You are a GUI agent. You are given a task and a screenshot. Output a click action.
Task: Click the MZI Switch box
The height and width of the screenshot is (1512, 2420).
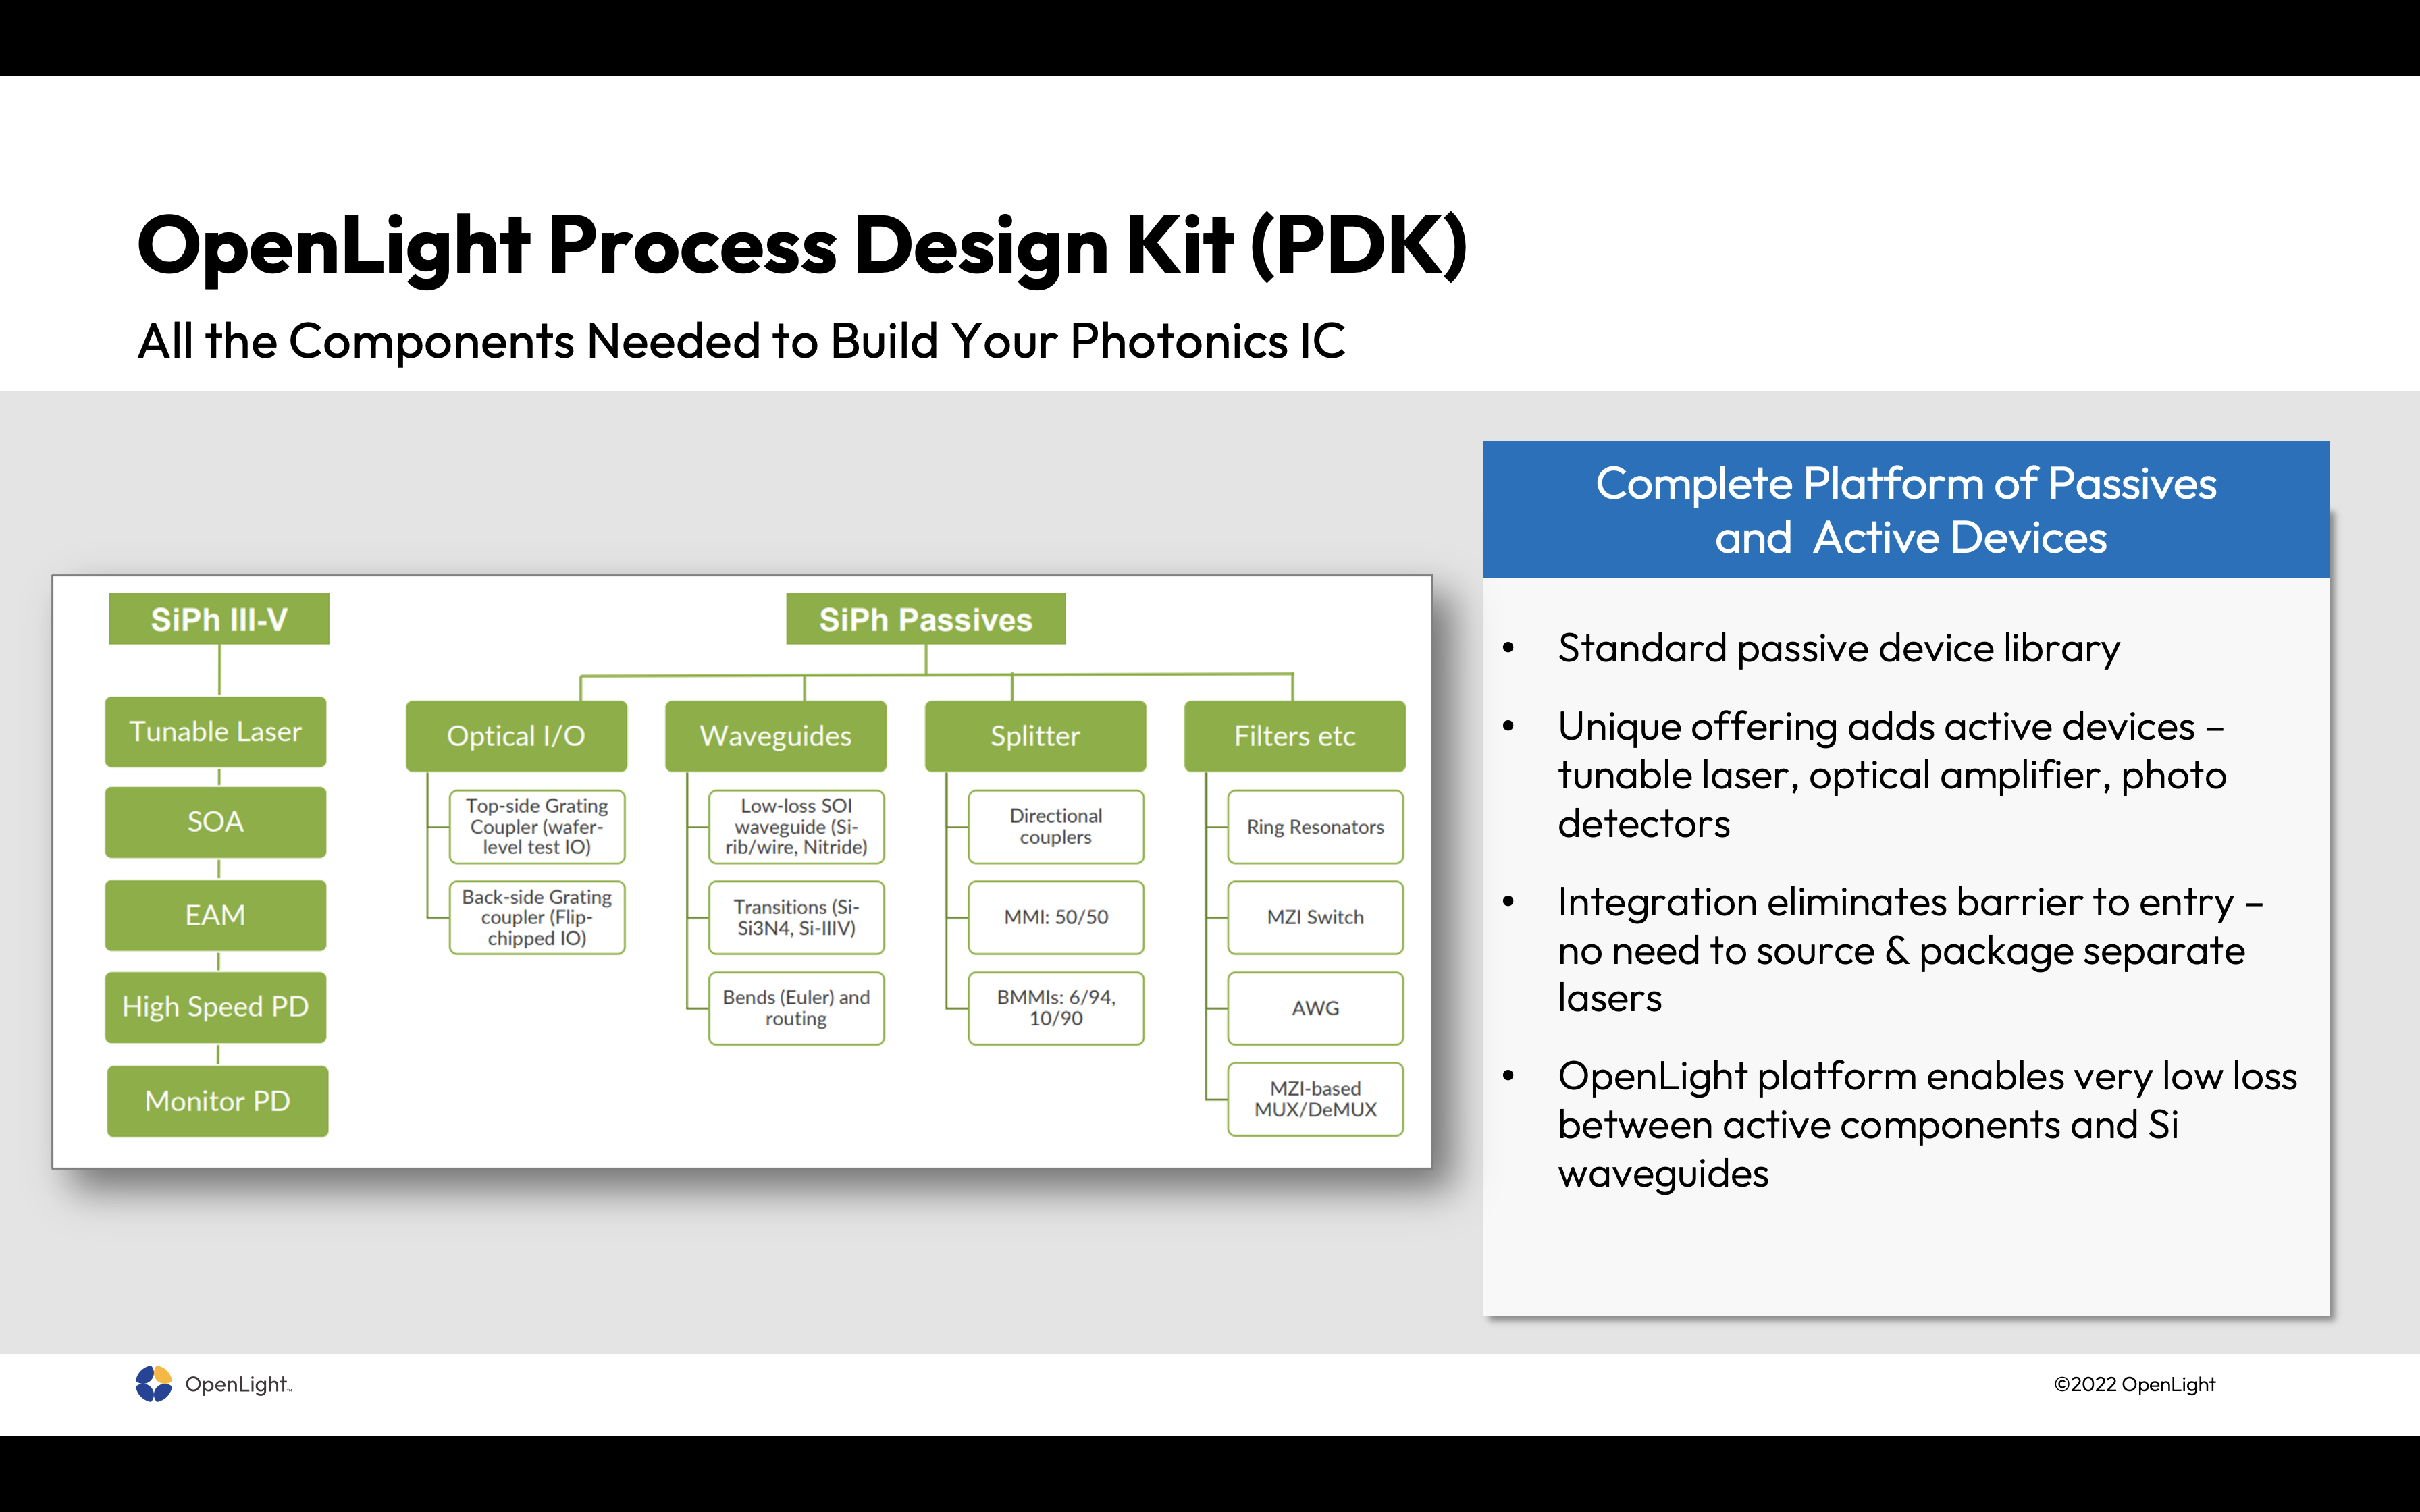[x=1316, y=918]
